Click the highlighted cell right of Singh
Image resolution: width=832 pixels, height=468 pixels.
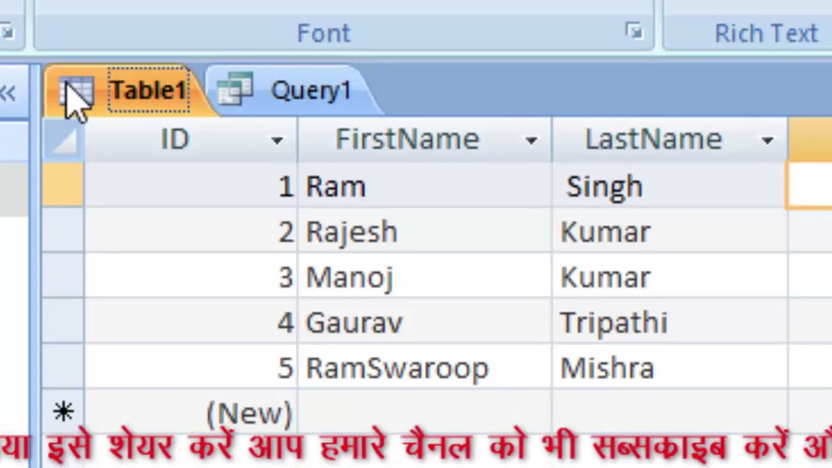point(810,186)
